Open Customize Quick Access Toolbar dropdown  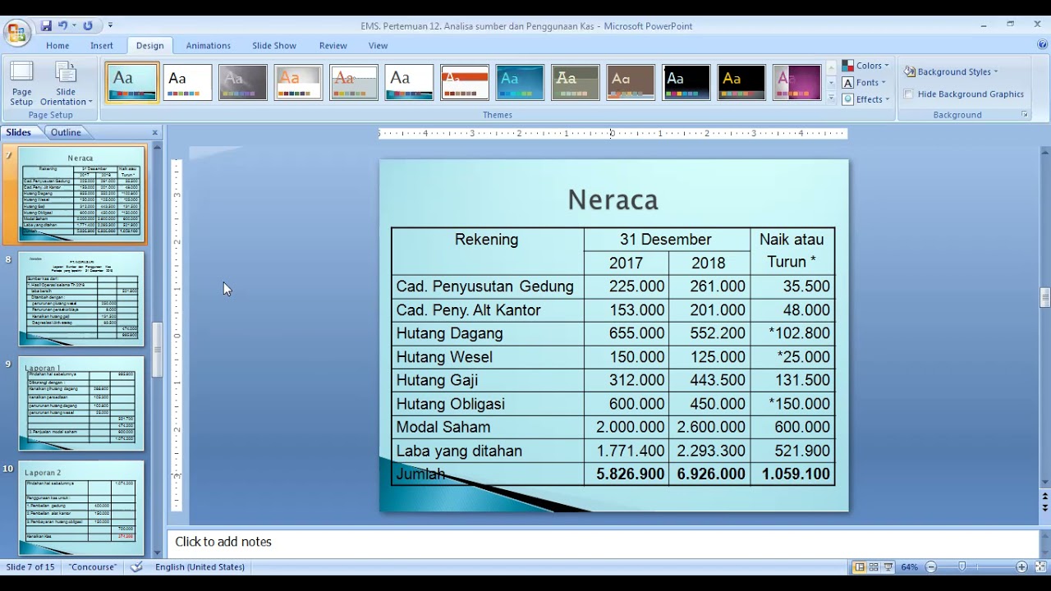[111, 26]
